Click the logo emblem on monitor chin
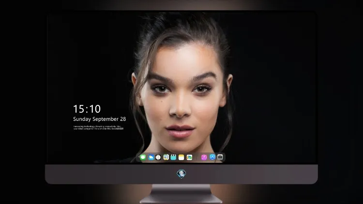 click(x=181, y=174)
